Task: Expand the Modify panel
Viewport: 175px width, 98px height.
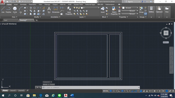Action: coord(37,17)
